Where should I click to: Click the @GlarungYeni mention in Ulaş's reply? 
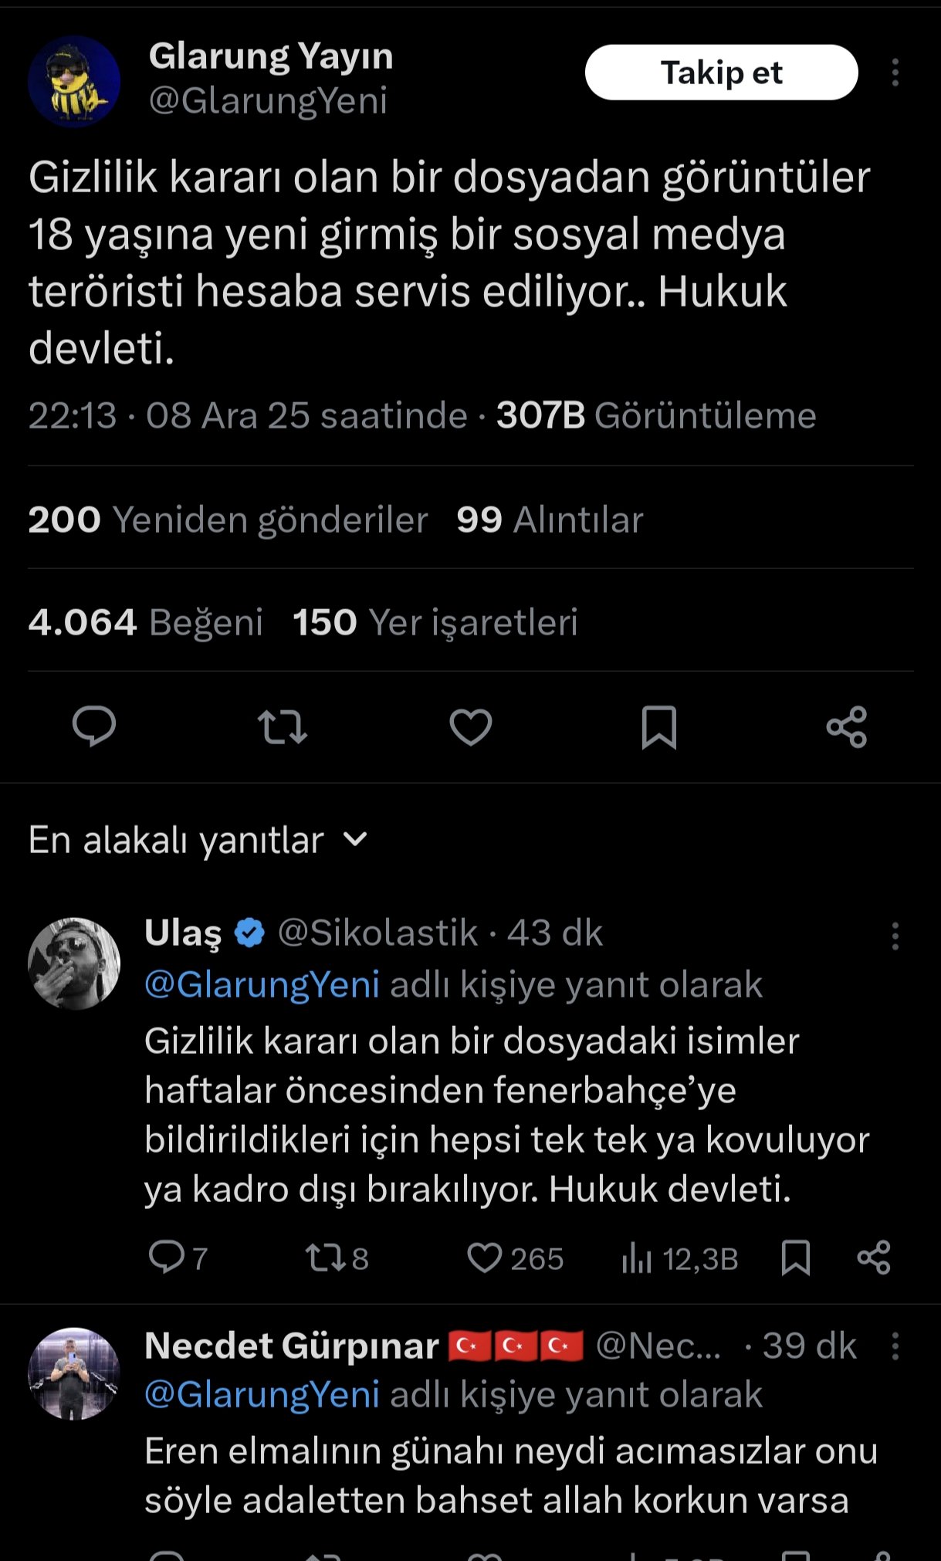click(262, 984)
